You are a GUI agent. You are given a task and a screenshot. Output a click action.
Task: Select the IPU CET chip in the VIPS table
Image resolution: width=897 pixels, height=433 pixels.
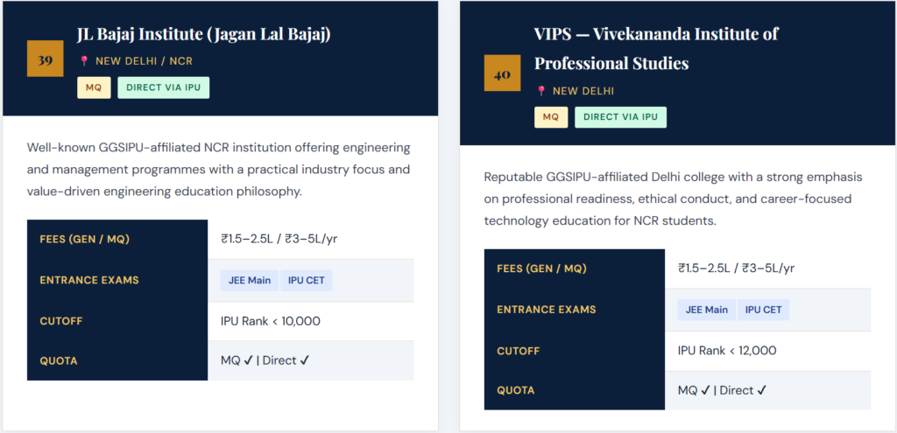(x=765, y=310)
